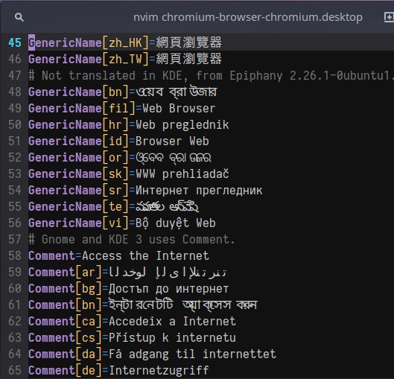Click line number 57 in the gutter
This screenshot has height=379, width=394.
tap(15, 239)
